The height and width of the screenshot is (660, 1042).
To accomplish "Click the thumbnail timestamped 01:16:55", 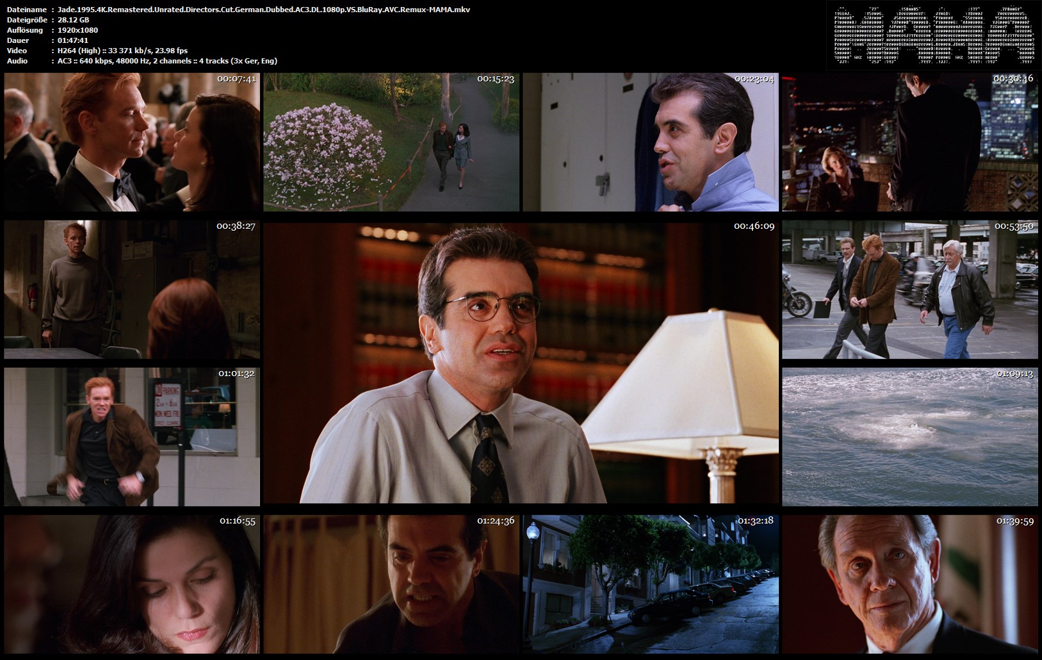I will 132,584.
